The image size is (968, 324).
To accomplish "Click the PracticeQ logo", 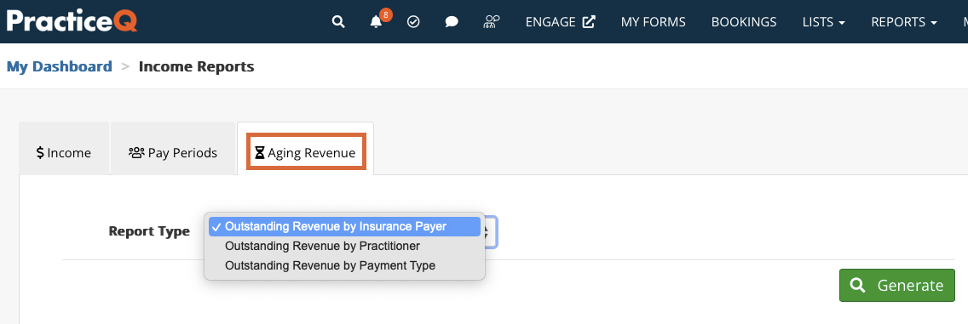I will (x=72, y=21).
